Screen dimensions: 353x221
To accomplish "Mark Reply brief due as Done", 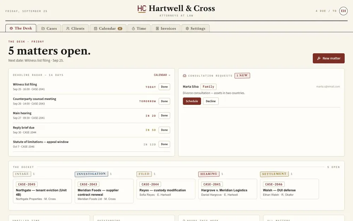I will [x=164, y=130].
